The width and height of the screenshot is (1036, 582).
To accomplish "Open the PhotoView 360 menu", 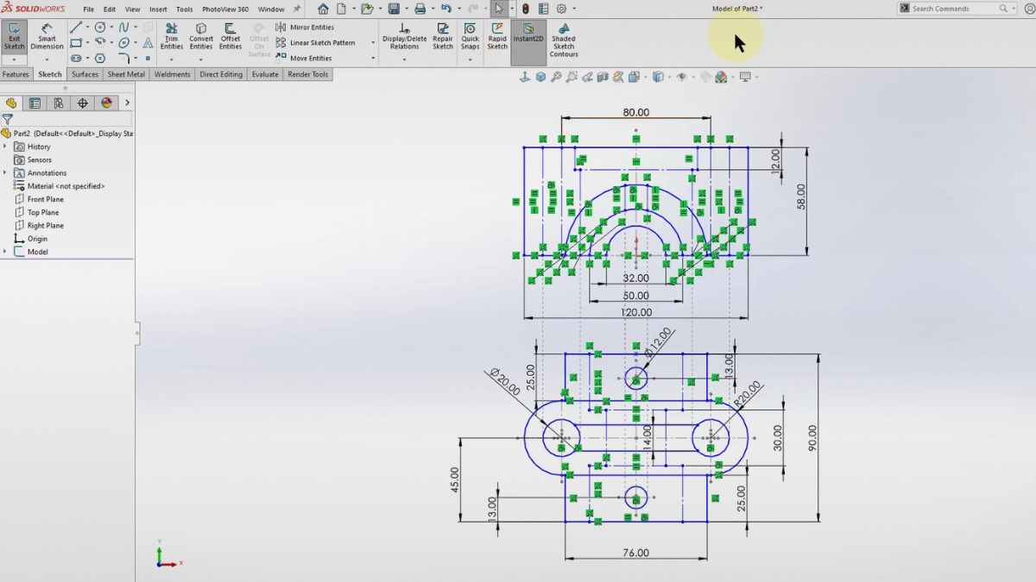I will (x=225, y=9).
